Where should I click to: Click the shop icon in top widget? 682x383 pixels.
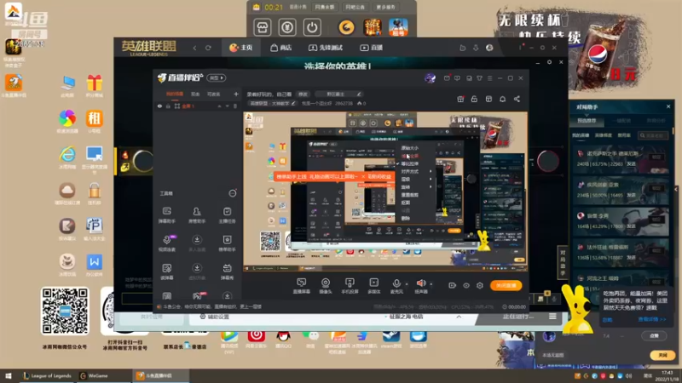pos(263,27)
